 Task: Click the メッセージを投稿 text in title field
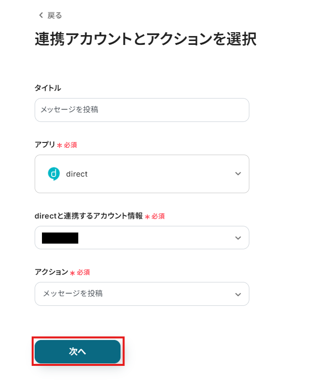coord(69,110)
